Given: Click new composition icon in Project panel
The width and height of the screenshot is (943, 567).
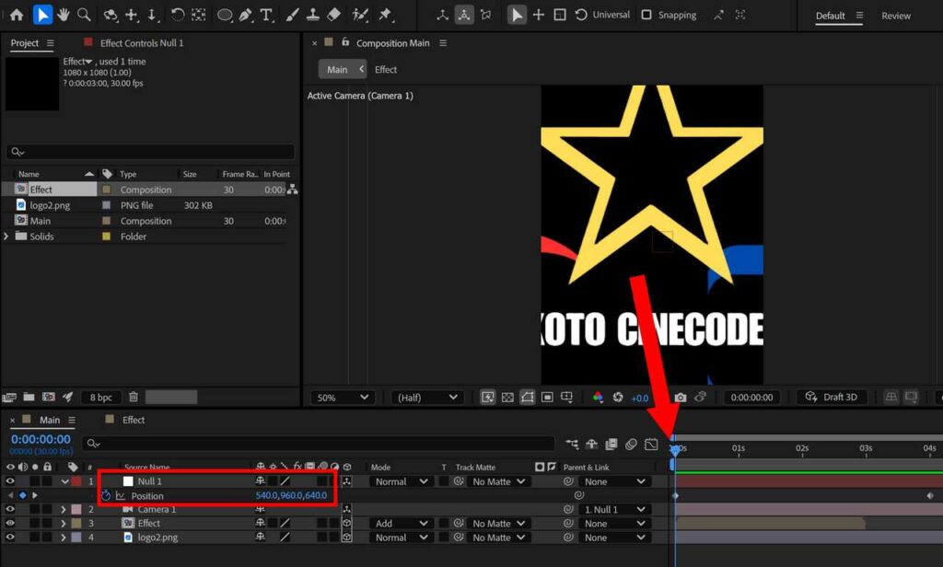Looking at the screenshot, I should tap(48, 397).
